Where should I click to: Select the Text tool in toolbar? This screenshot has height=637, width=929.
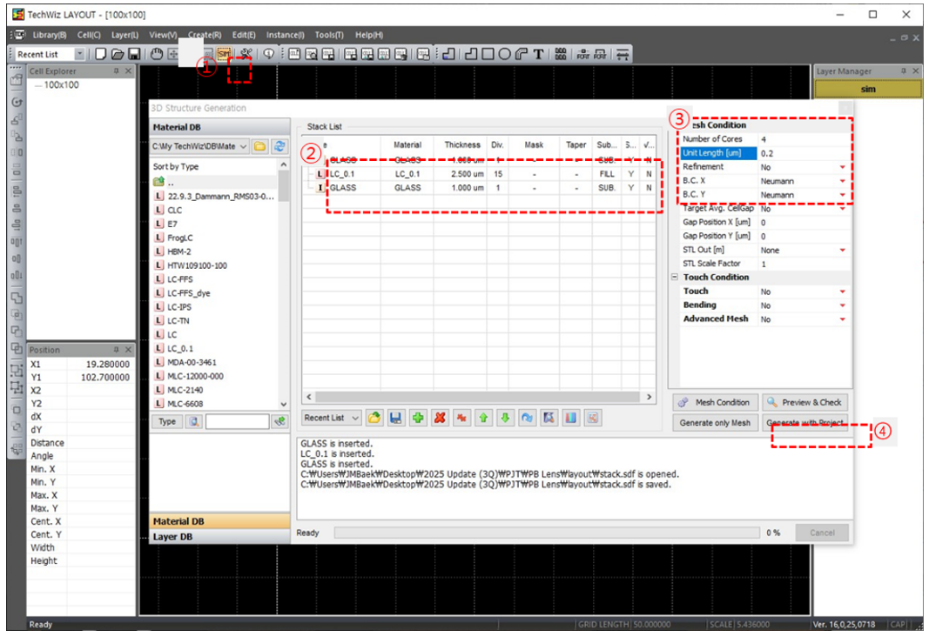539,54
